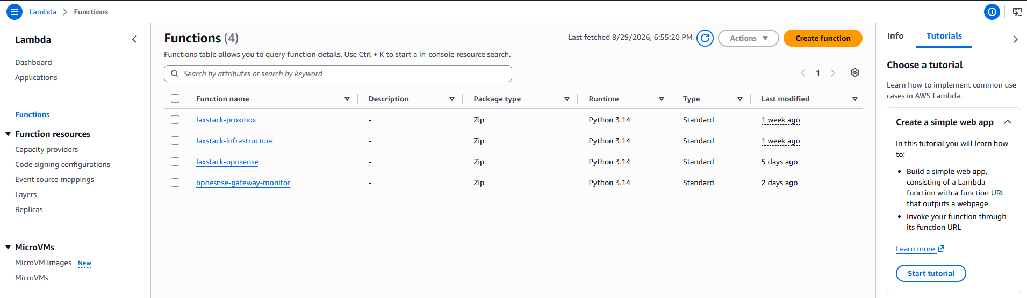Sort by Package type column arrow

click(567, 99)
